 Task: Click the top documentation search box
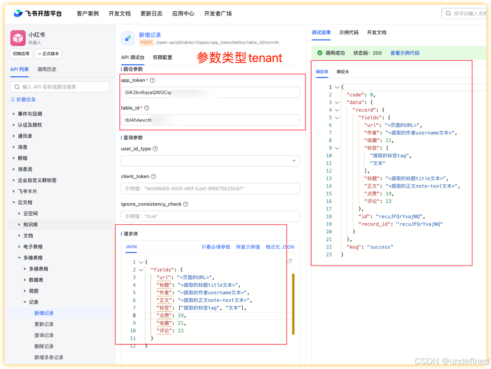[465, 14]
